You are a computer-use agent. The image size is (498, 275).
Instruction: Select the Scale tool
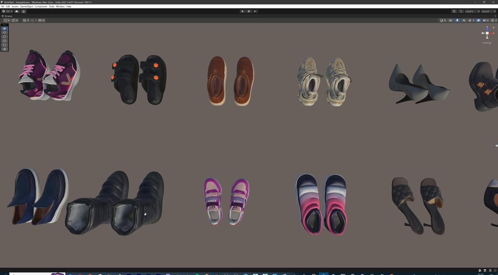click(x=4, y=40)
